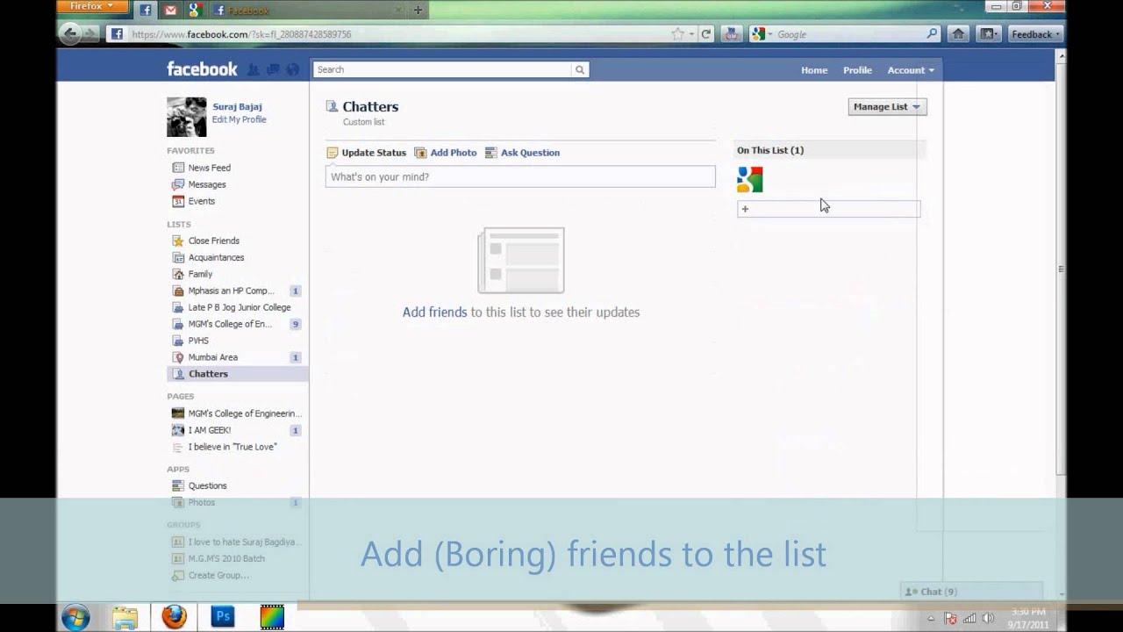Click the network signal tray icon

969,619
